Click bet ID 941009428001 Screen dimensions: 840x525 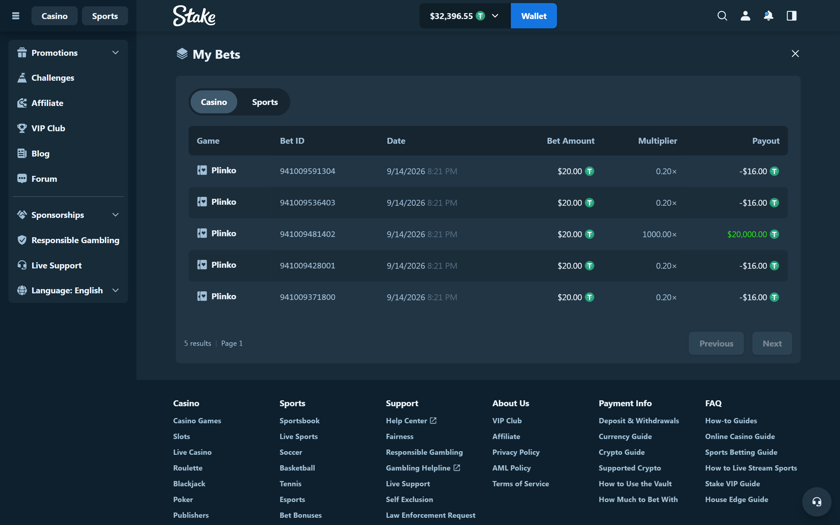pyautogui.click(x=307, y=266)
